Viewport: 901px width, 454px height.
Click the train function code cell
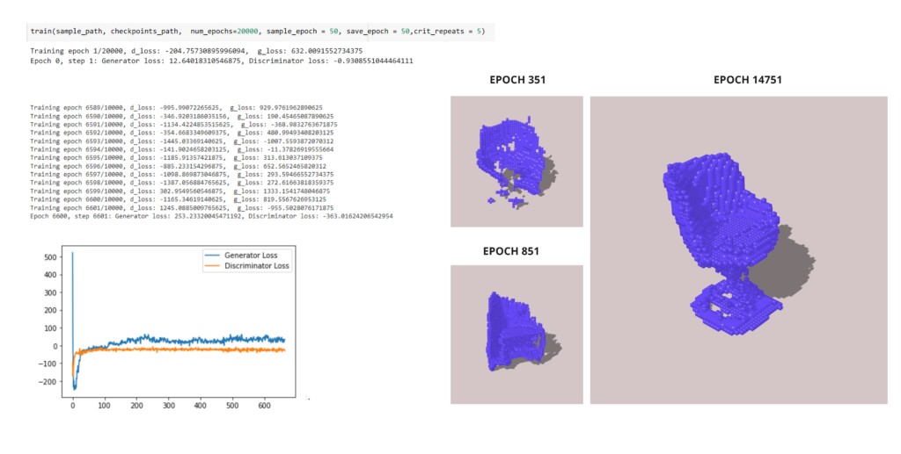[x=260, y=31]
